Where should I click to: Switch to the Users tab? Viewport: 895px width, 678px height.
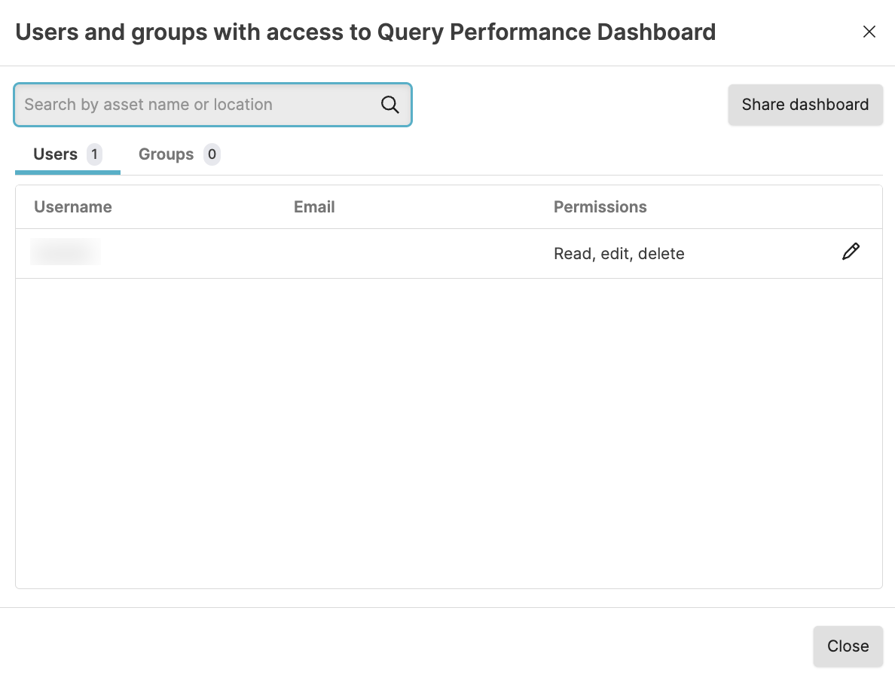(56, 154)
